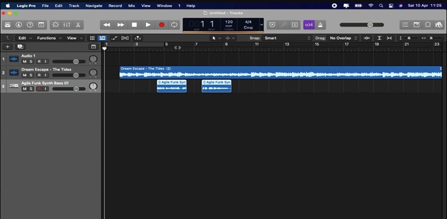Click the tempo value 120
447x219 pixels.
pos(229,22)
